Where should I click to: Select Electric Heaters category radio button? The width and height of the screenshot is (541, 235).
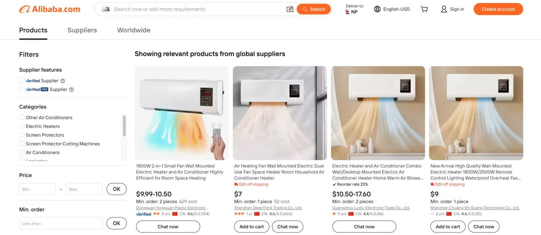[x=22, y=126]
